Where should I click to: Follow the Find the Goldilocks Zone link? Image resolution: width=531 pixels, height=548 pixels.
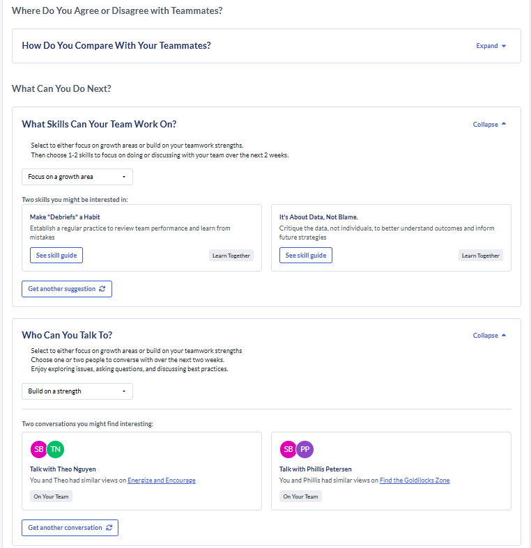(415, 480)
